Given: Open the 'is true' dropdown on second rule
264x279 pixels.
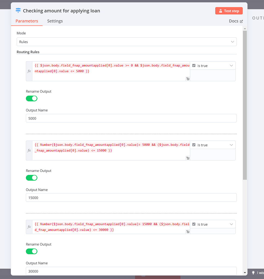Looking at the screenshot, I should [x=231, y=145].
